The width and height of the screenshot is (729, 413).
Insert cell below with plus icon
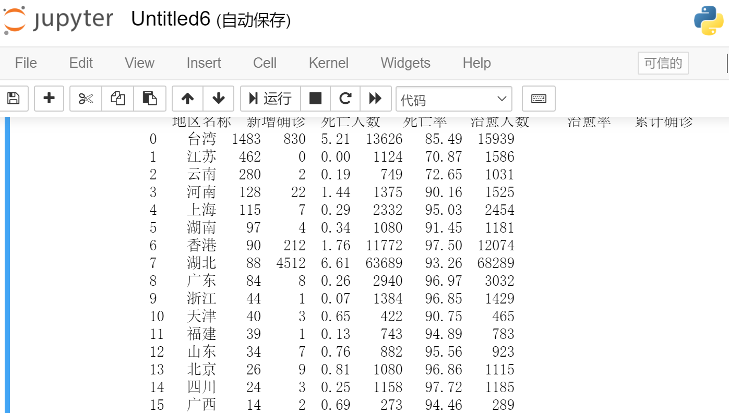(49, 99)
